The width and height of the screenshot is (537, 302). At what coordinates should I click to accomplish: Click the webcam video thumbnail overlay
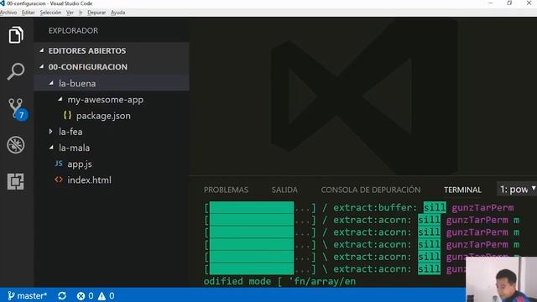(x=502, y=279)
